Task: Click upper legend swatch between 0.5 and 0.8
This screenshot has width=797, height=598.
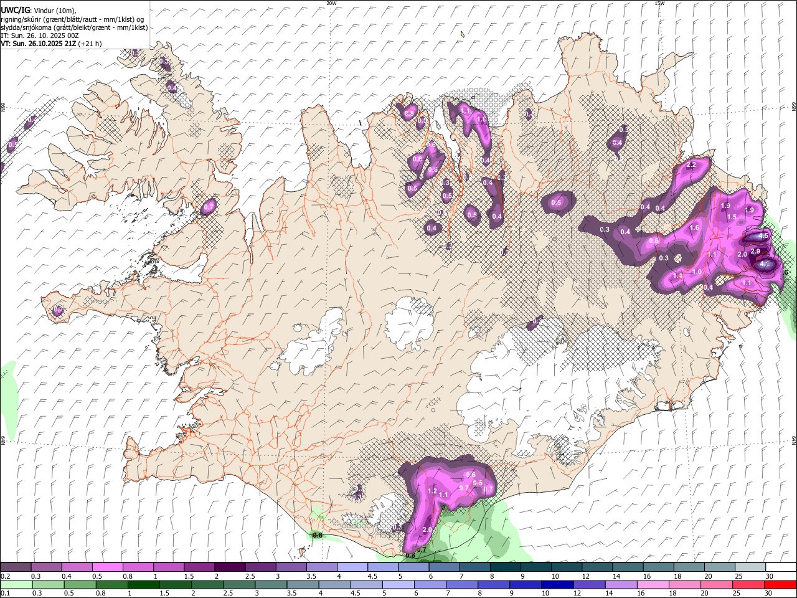Action: [107, 567]
